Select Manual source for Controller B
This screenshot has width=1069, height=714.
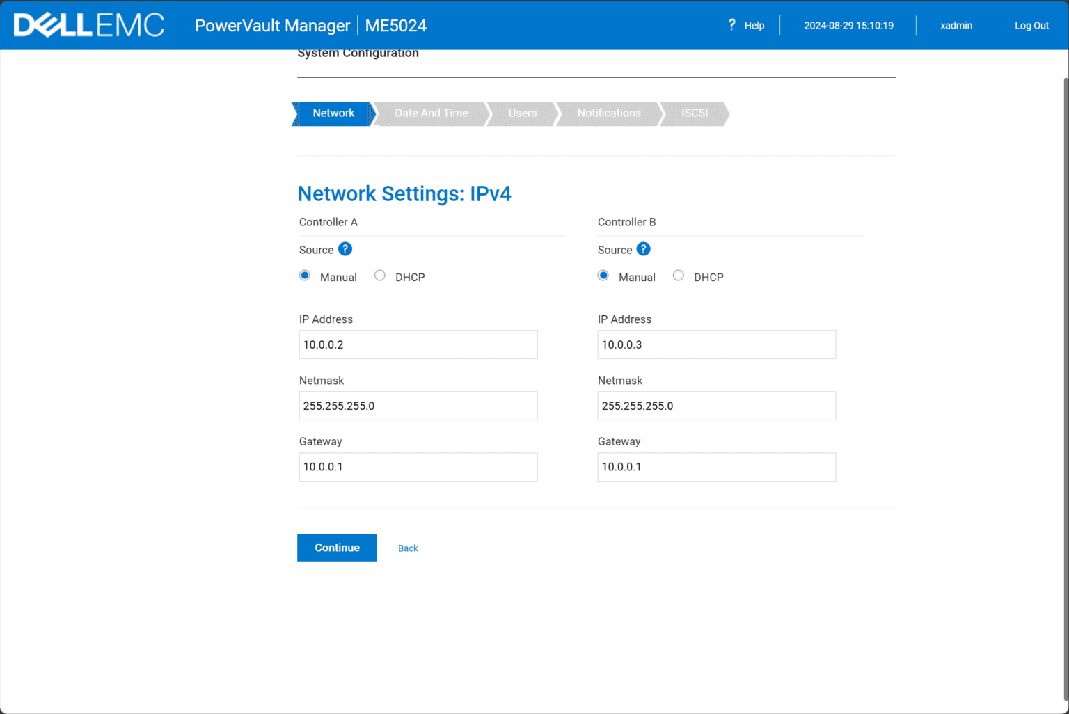coord(603,275)
